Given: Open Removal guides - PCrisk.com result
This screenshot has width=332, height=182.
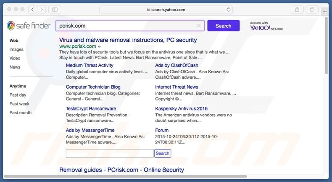Looking at the screenshot, I should point(121,170).
